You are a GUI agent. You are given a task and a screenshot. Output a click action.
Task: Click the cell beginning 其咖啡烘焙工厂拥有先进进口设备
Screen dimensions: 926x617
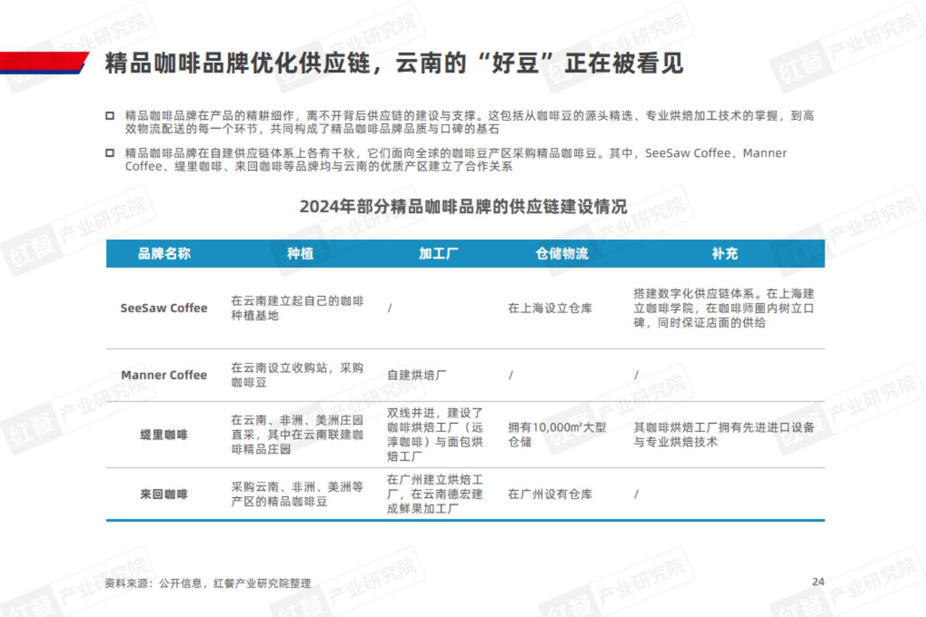pyautogui.click(x=724, y=435)
